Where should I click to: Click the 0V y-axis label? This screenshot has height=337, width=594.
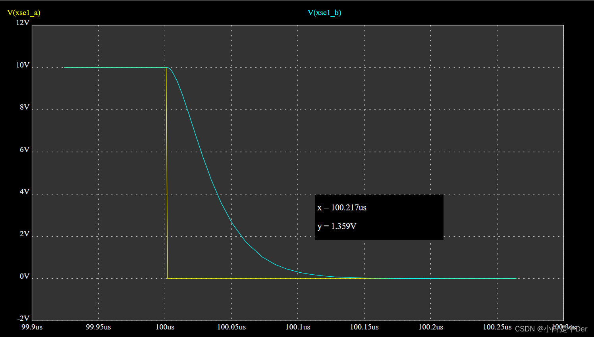click(x=25, y=276)
